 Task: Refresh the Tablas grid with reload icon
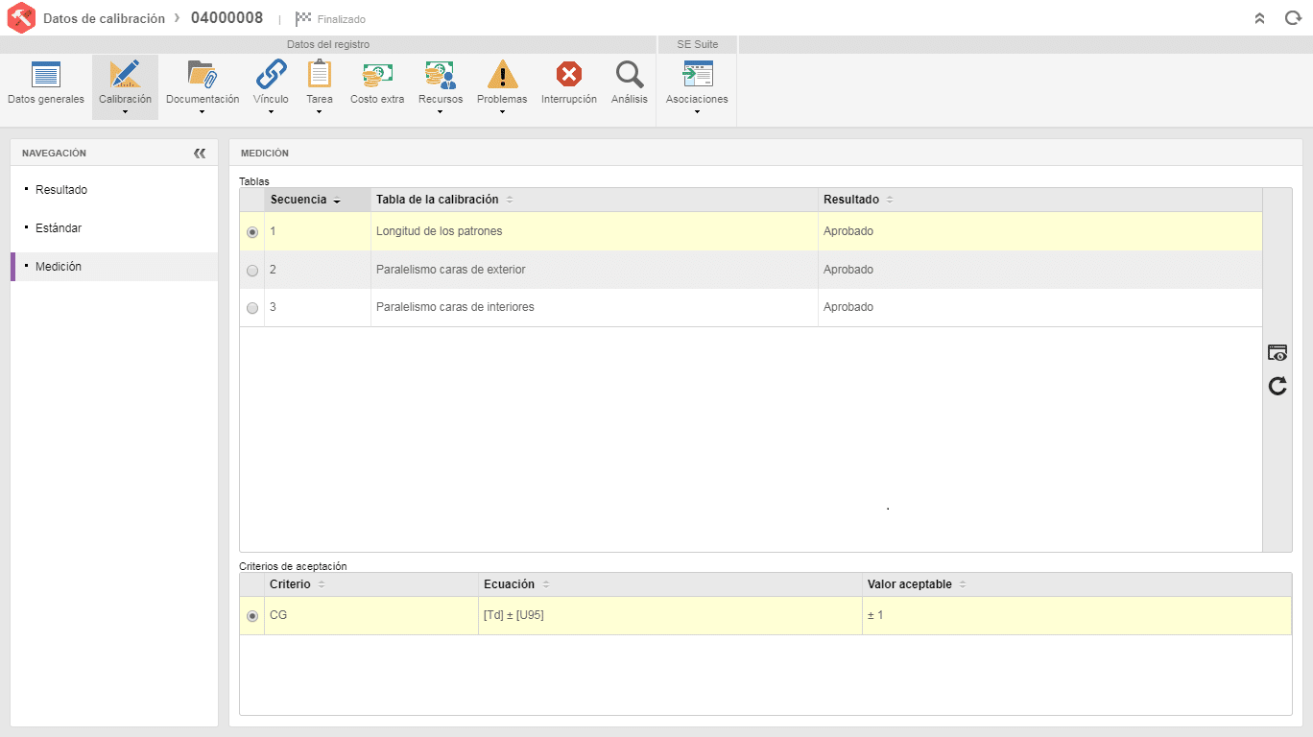click(1277, 386)
